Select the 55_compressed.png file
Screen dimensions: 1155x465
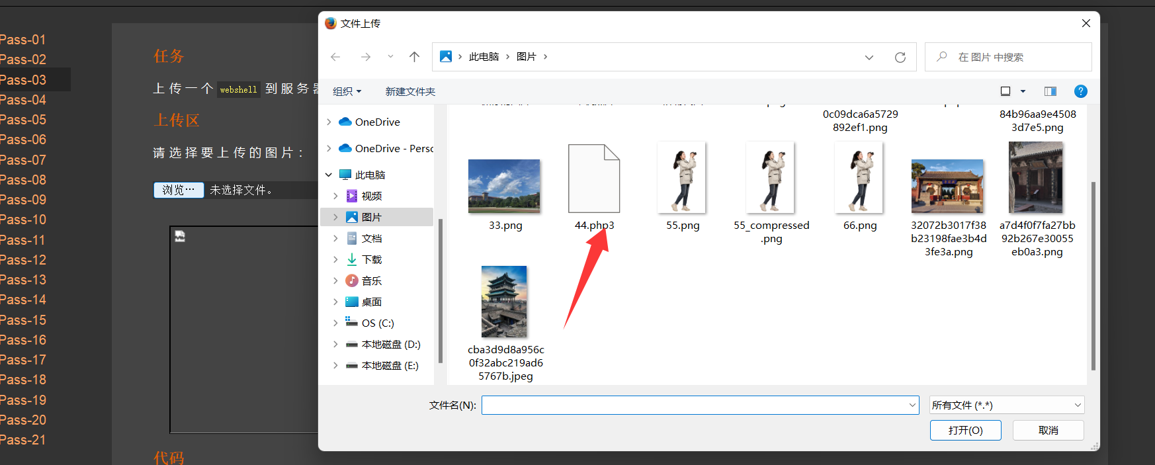770,177
